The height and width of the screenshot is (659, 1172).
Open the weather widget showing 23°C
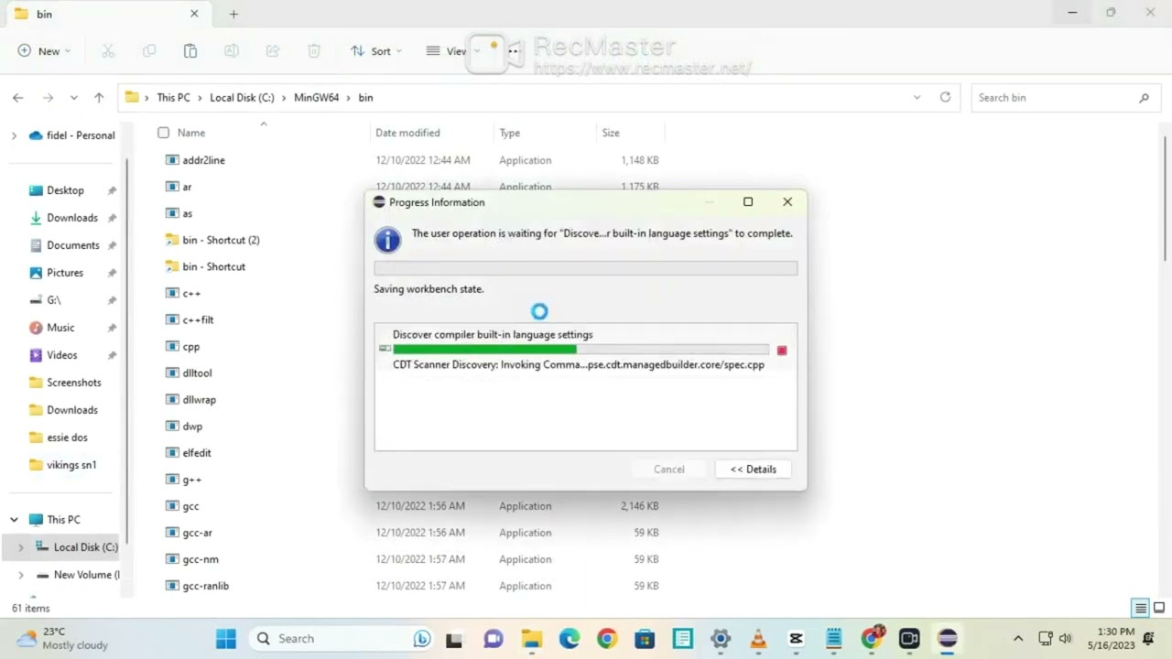(62, 639)
